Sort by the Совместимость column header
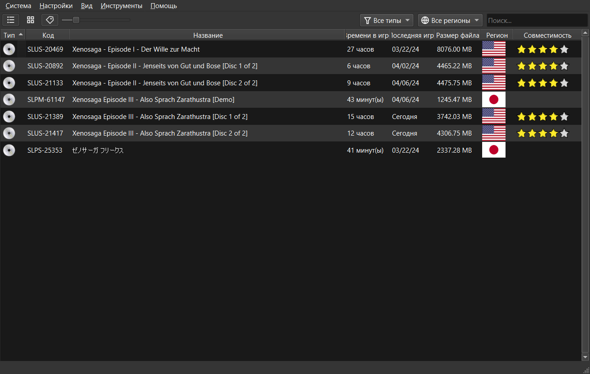 tap(547, 35)
